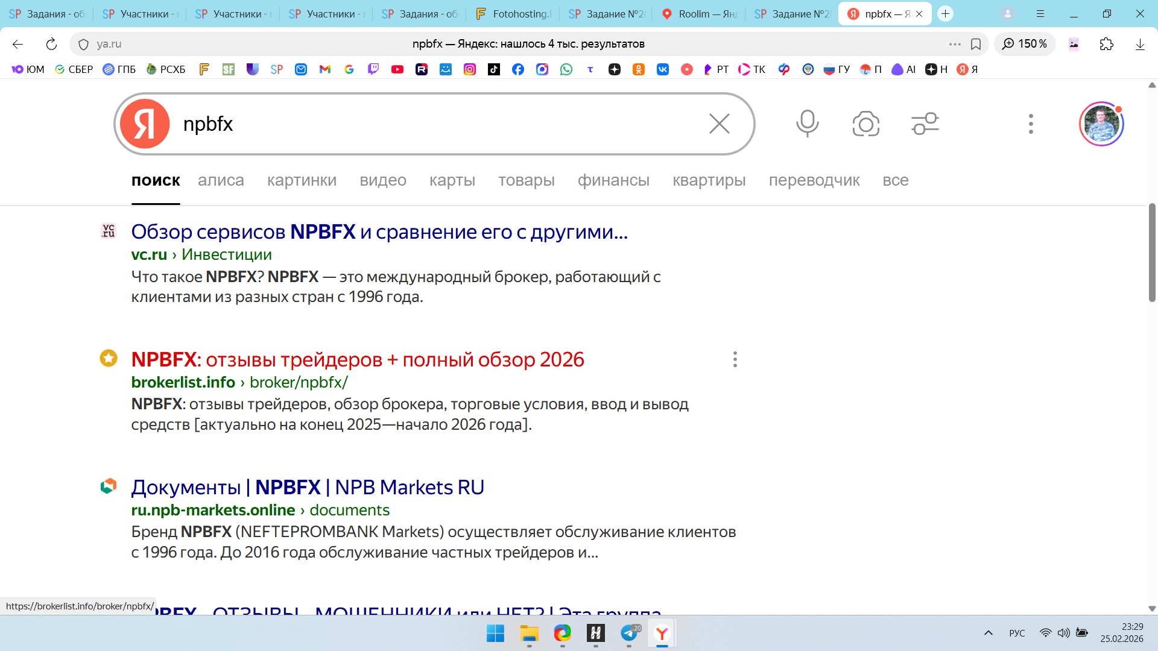Open the vc.ru Обзор сервисов NPBFX result

(379, 231)
